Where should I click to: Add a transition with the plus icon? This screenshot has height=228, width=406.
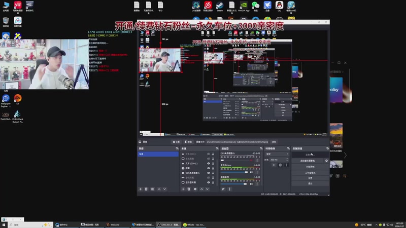click(x=274, y=165)
